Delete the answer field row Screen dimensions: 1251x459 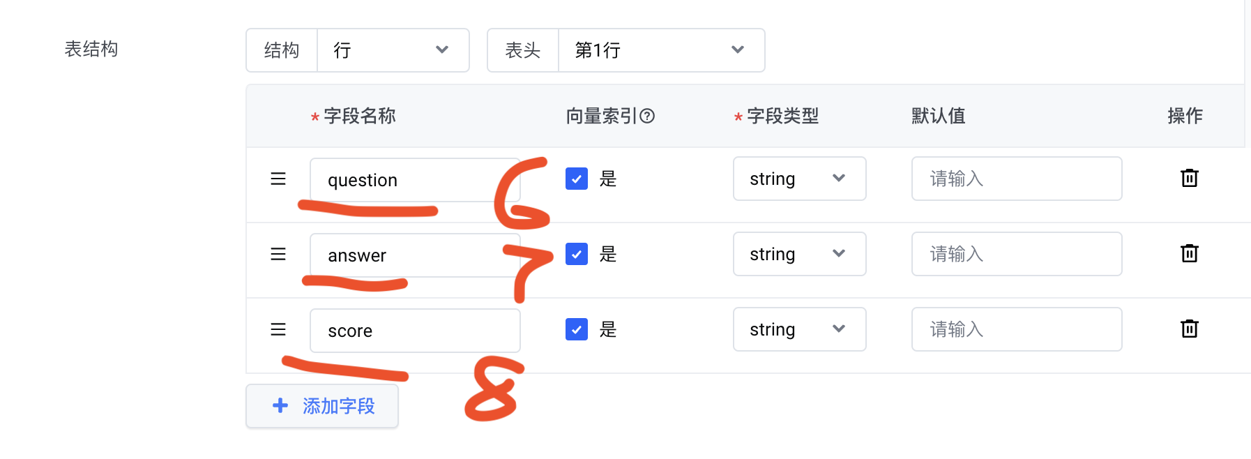[1189, 254]
